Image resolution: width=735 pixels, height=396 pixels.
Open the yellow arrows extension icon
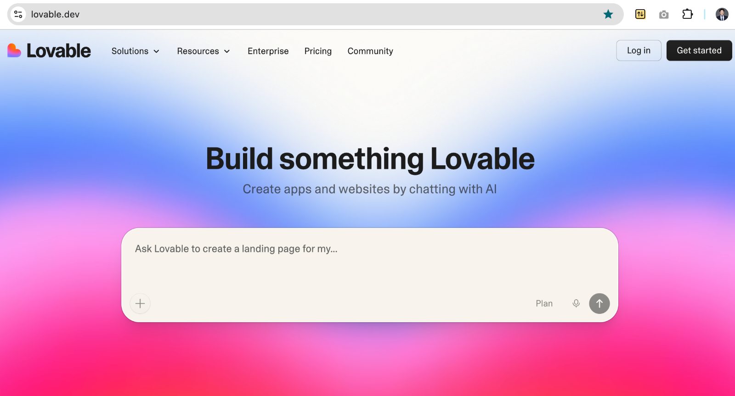click(640, 14)
